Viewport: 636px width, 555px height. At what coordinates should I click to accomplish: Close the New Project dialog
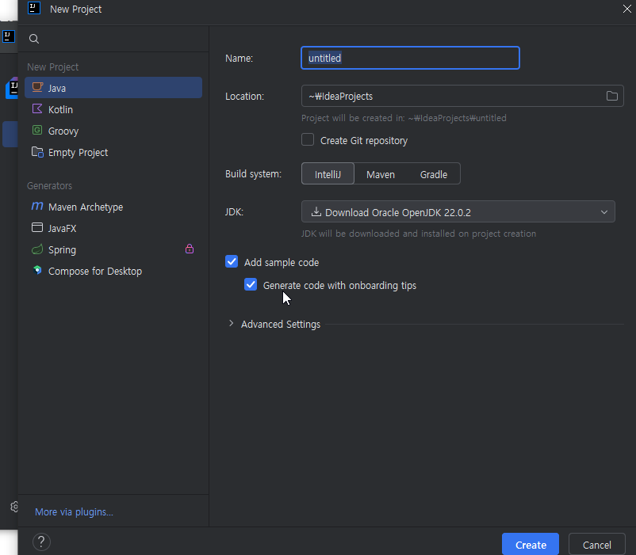pos(626,9)
